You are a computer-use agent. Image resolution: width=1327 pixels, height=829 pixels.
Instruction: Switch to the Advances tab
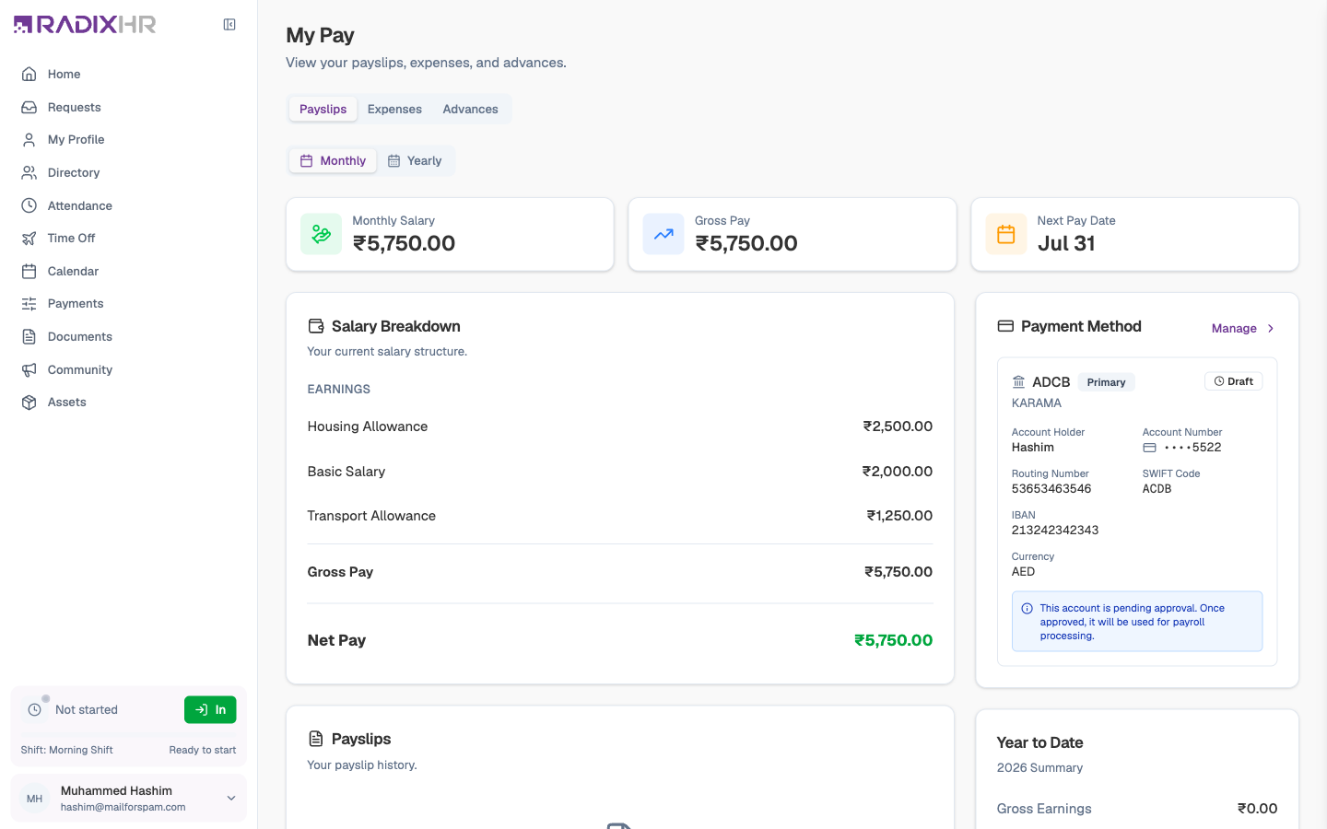tap(470, 109)
